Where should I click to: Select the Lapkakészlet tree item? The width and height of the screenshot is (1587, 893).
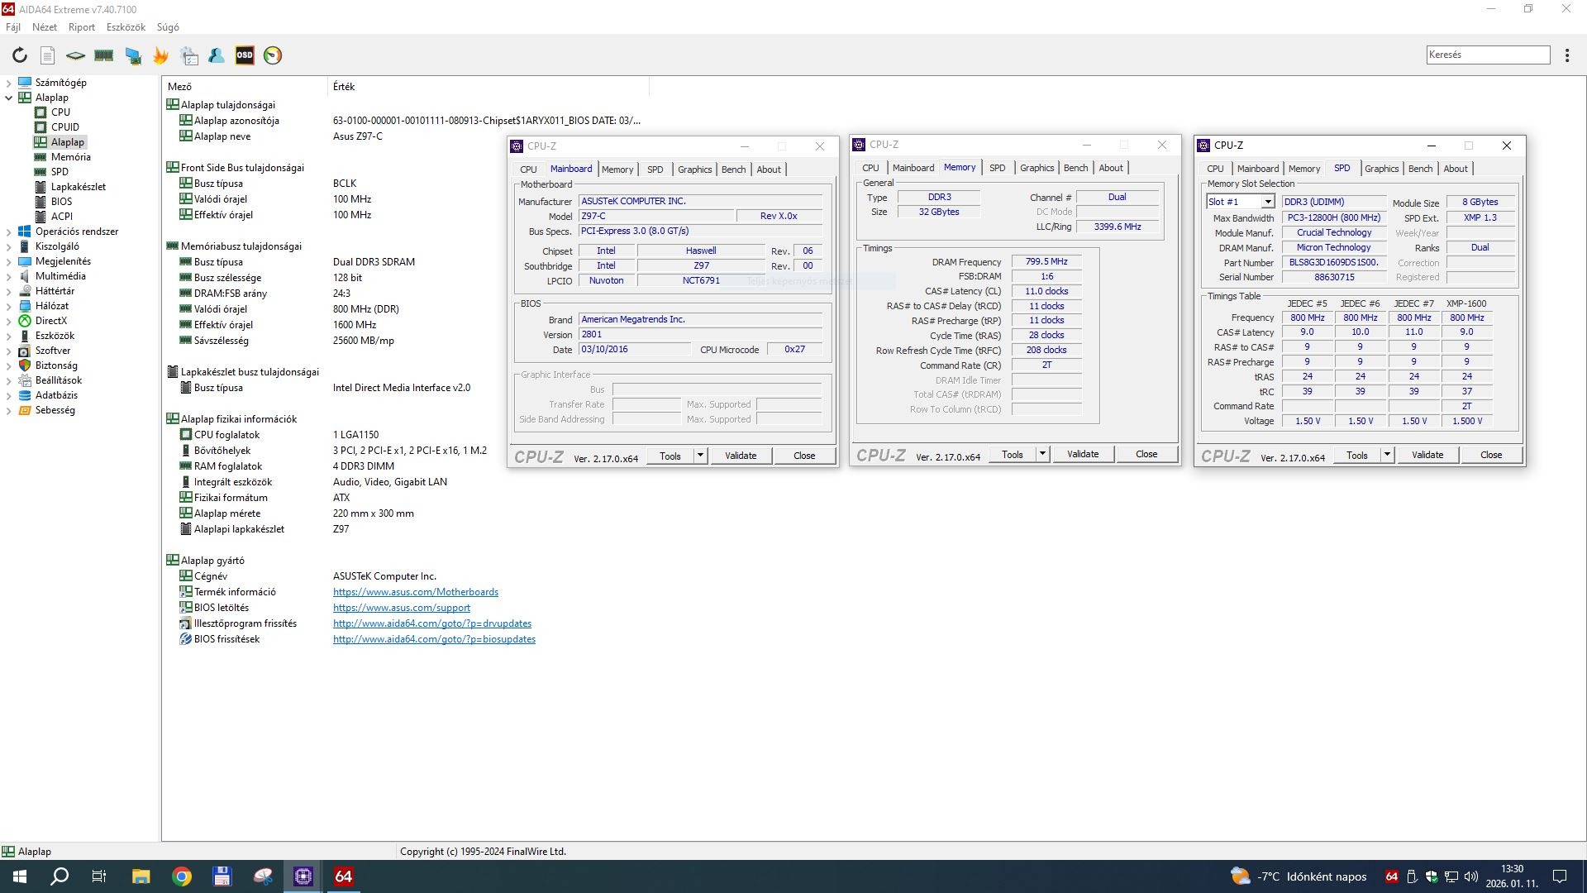pyautogui.click(x=78, y=187)
